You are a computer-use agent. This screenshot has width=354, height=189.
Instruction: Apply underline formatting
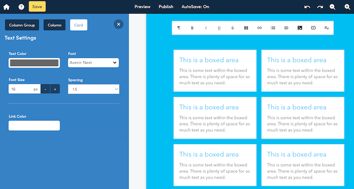point(219,28)
